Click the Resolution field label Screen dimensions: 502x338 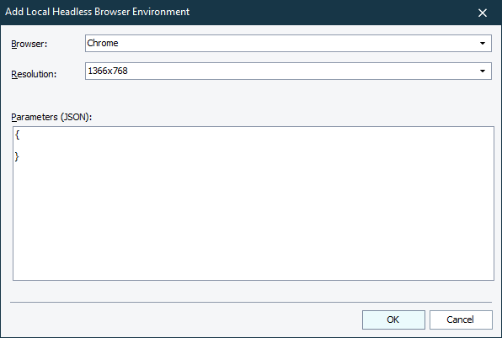(x=34, y=74)
